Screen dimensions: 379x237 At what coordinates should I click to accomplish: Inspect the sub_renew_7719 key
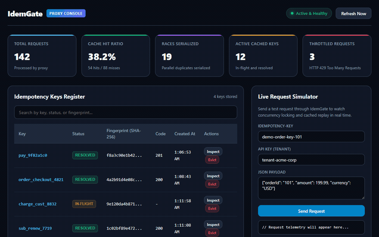[x=213, y=225]
